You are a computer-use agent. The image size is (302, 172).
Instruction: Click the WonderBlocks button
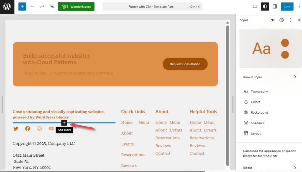pyautogui.click(x=76, y=6)
